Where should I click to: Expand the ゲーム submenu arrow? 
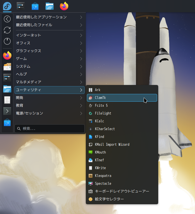click(81, 59)
